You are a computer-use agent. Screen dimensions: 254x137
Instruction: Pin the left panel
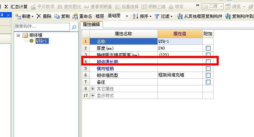2,15
